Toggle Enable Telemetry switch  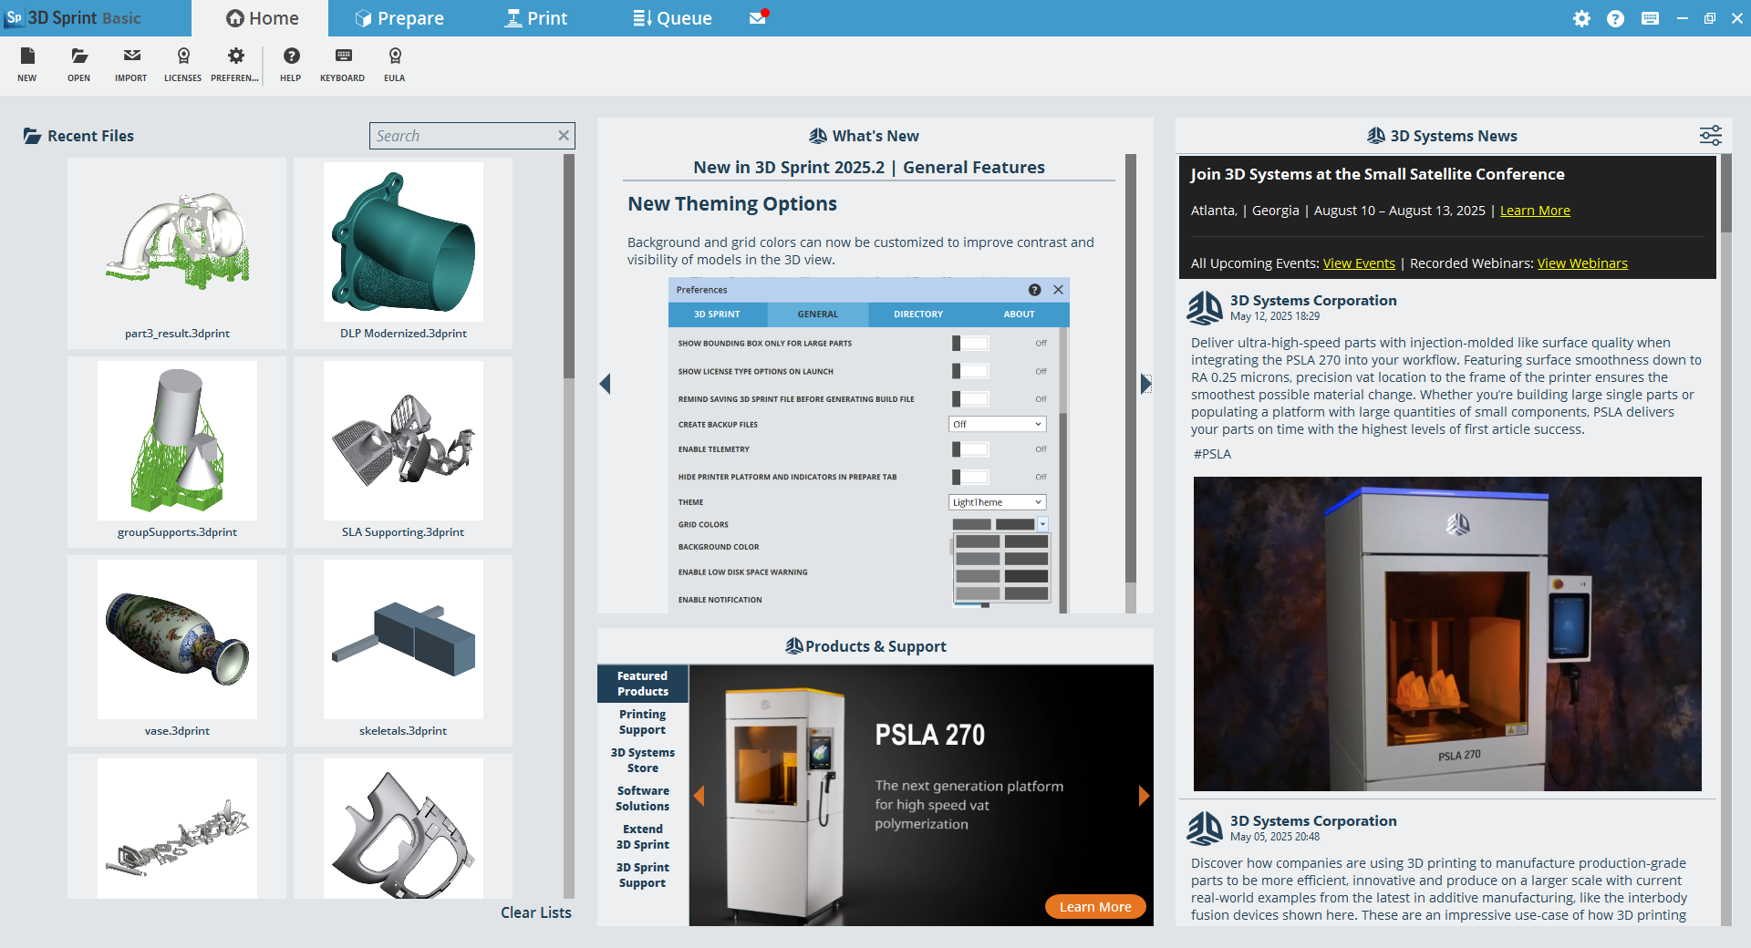click(x=970, y=449)
